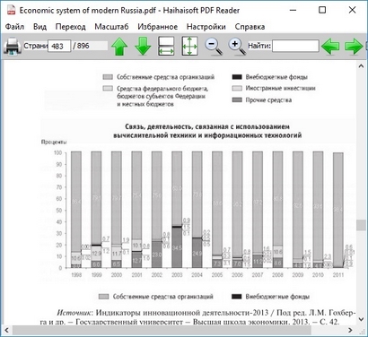Click the chart title 'Связь, деятельность, связанная с использованием'
This screenshot has width=368, height=337.
pos(207,126)
